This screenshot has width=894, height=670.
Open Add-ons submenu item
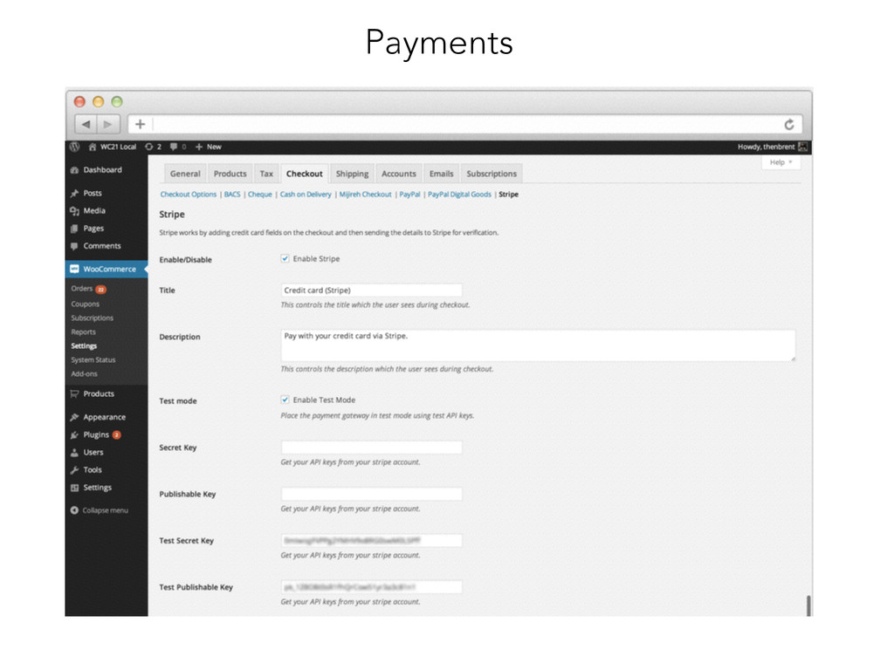[84, 373]
